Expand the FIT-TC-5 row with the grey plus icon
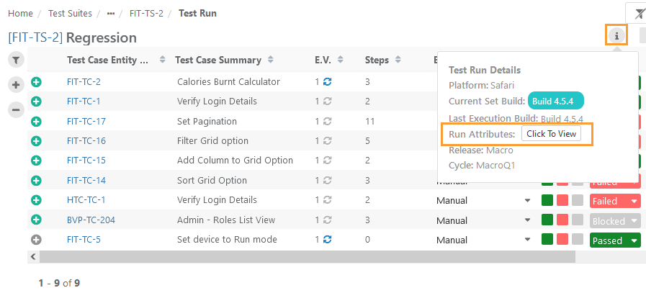Image resolution: width=646 pixels, height=293 pixels. click(x=36, y=240)
